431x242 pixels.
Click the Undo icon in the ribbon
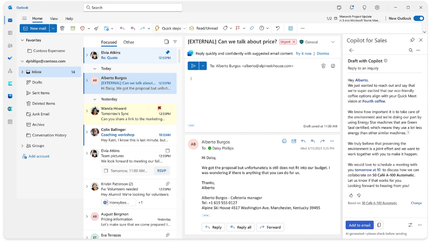[x=277, y=28]
